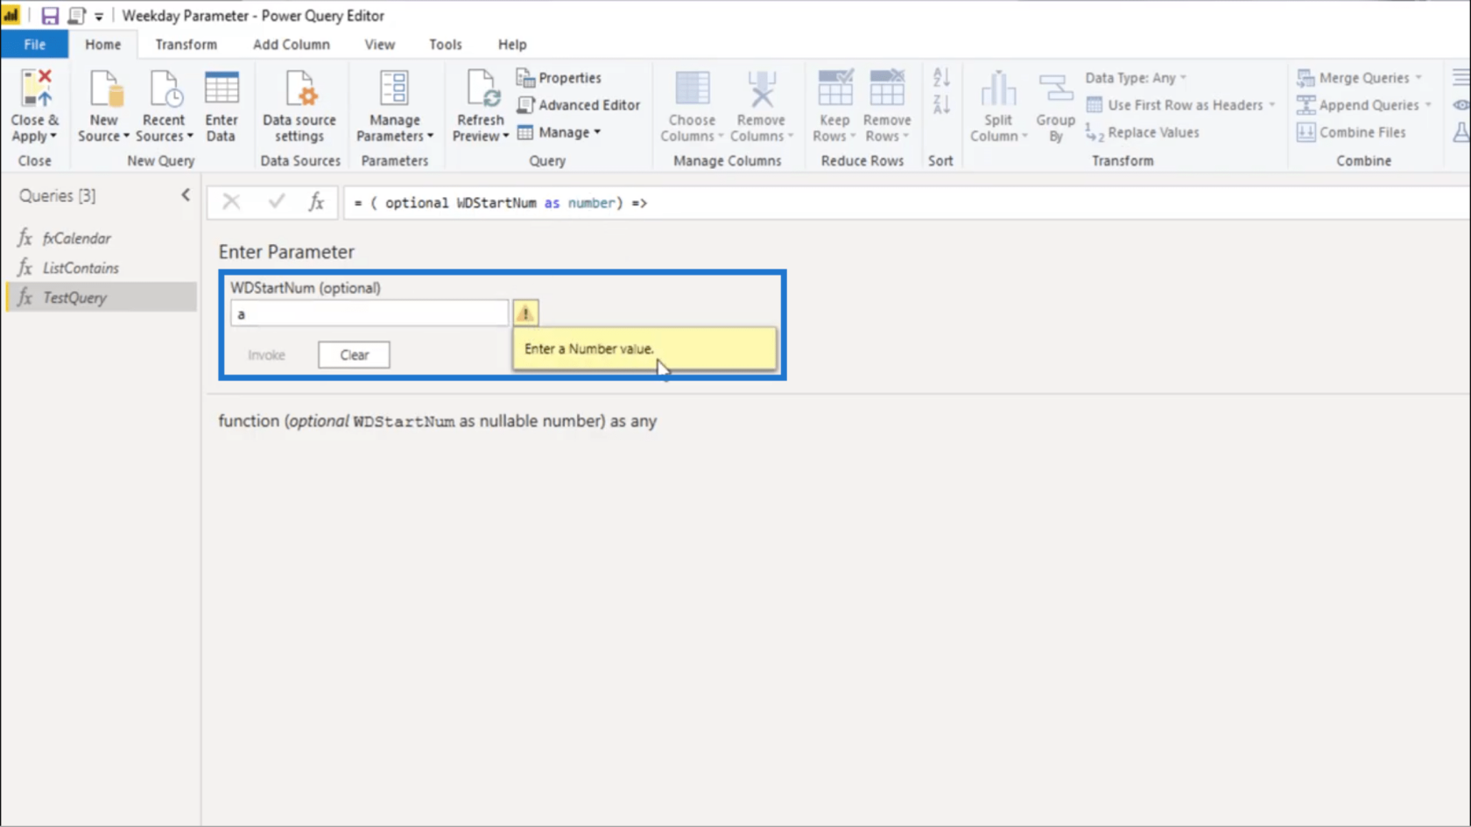Screen dimensions: 1471x827
Task: Open the Manage dropdown in Query group
Action: click(x=559, y=132)
